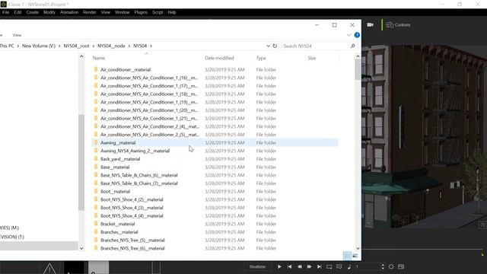Jump to the start frame
Image resolution: width=487 pixels, height=274 pixels.
289,266
